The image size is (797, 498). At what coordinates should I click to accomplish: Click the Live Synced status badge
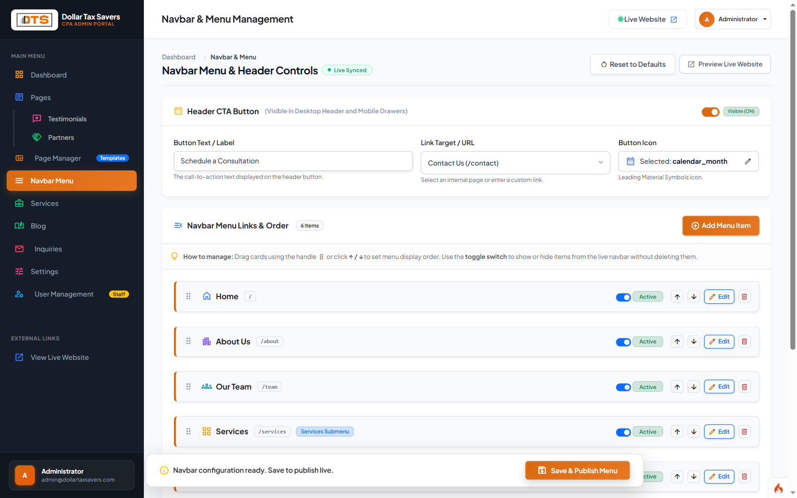[x=347, y=70]
